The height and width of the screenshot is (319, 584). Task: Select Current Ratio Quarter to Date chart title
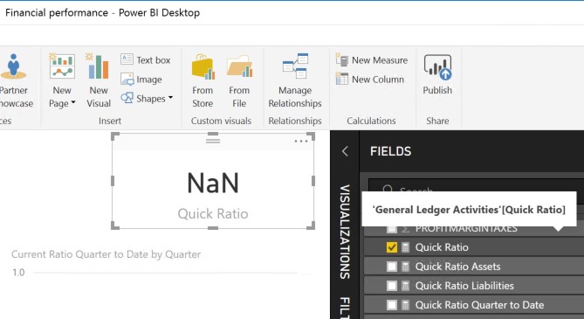(106, 254)
